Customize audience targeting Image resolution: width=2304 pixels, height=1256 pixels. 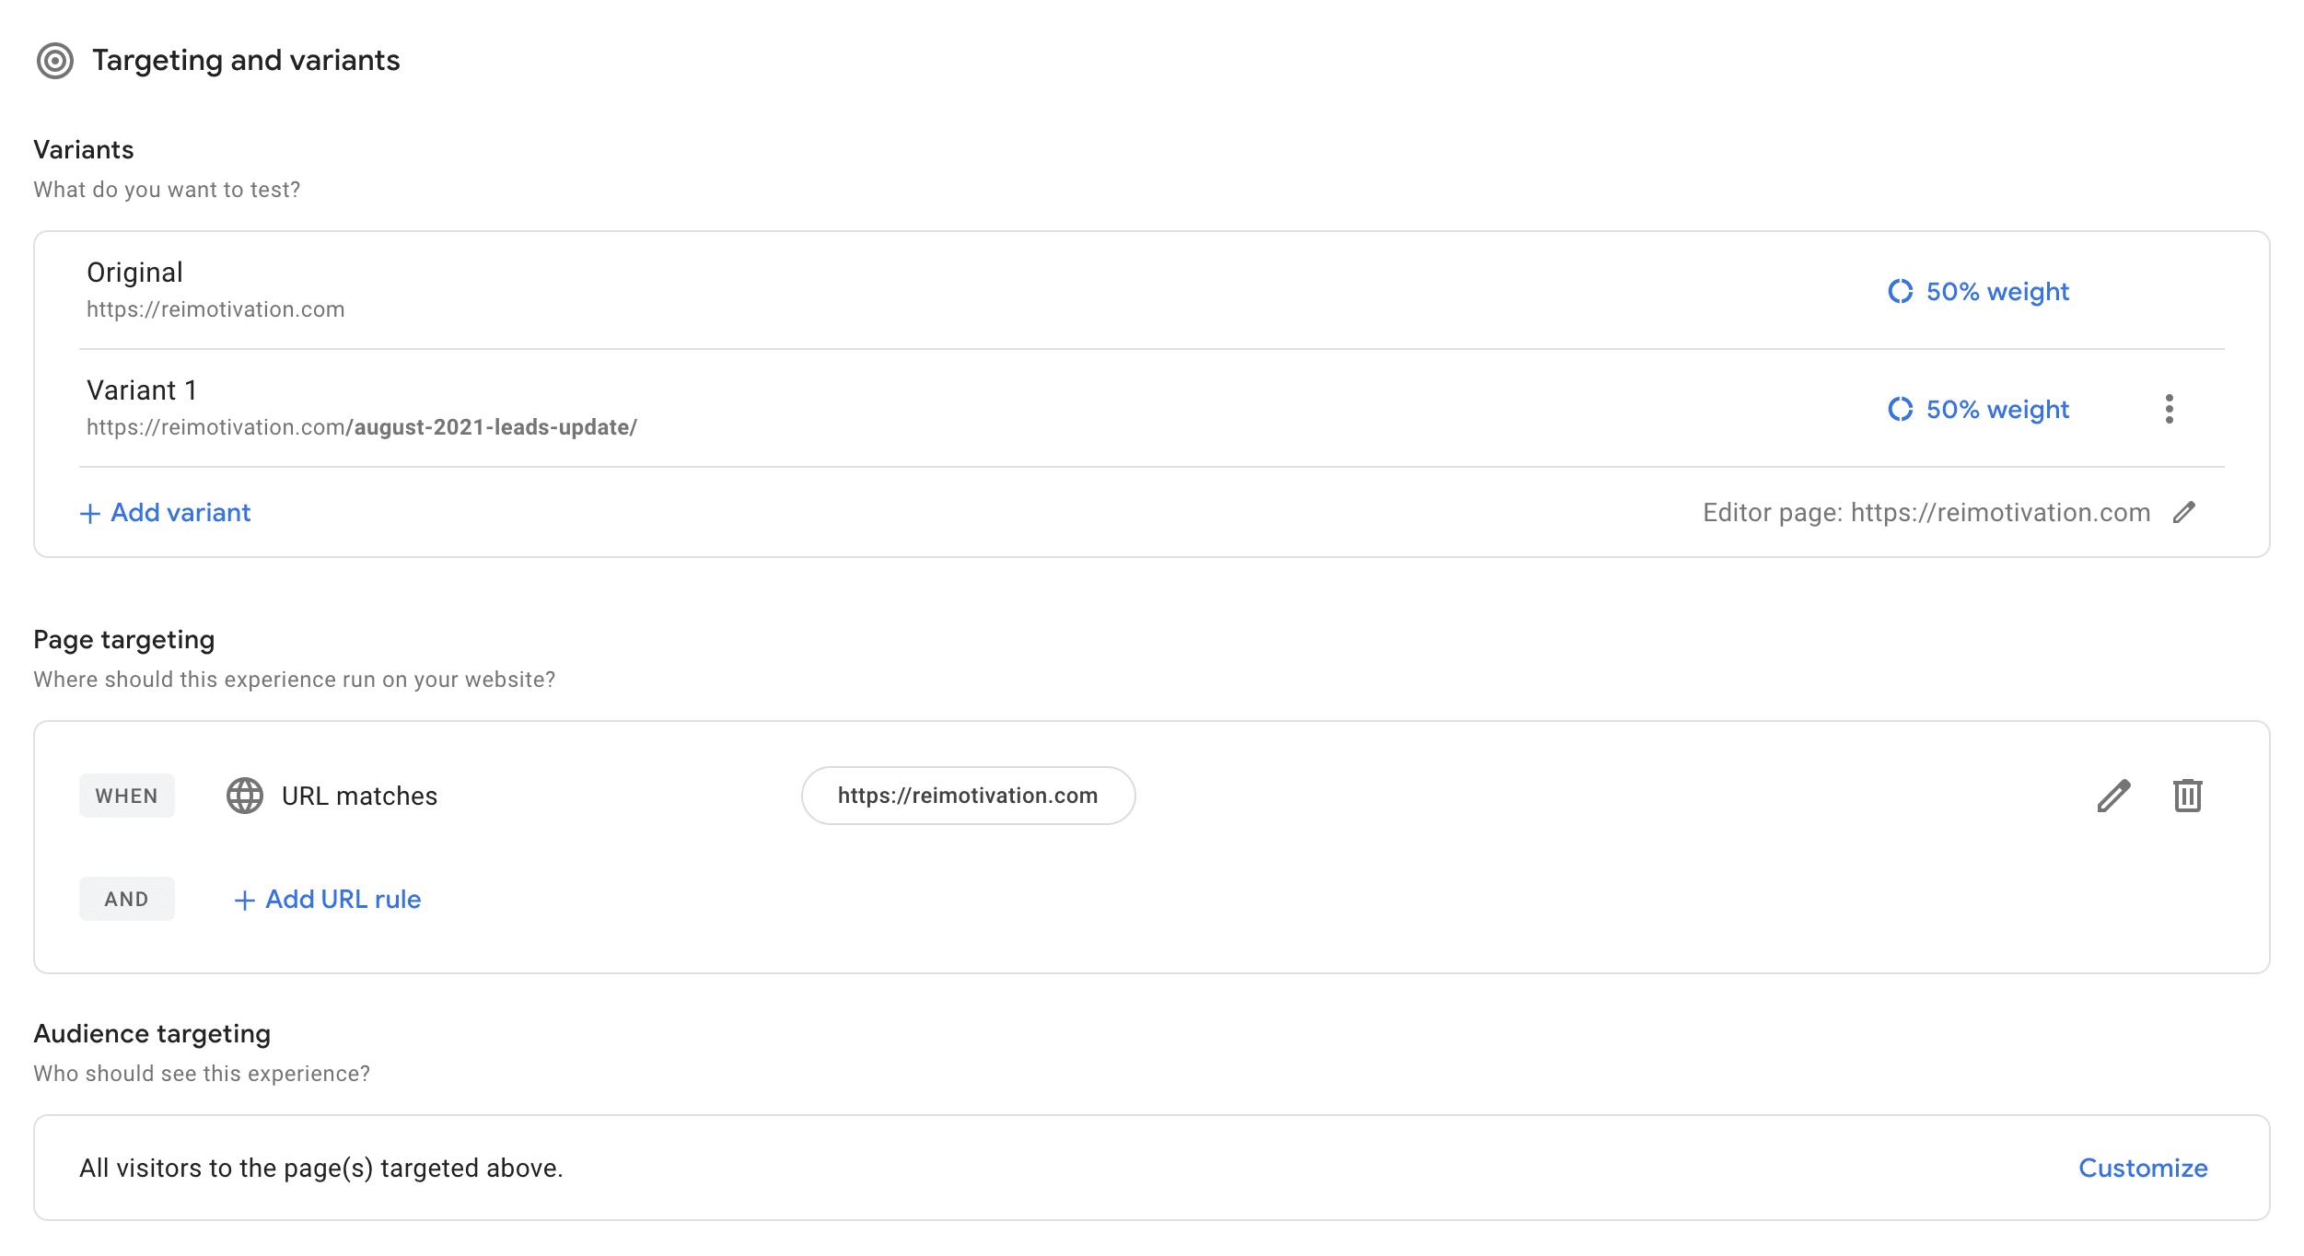click(x=2142, y=1168)
